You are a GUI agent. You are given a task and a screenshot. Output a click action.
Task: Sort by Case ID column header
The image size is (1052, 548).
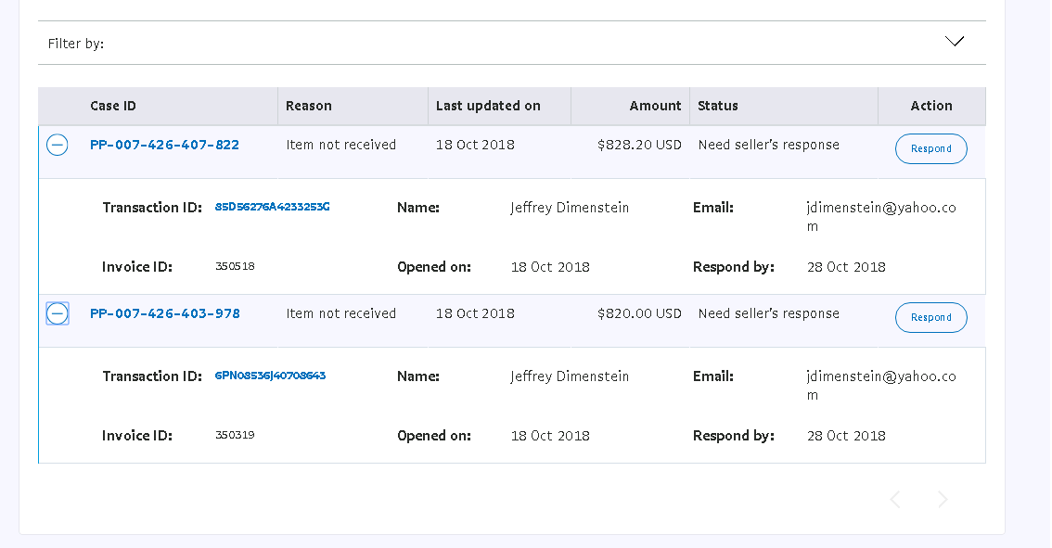click(x=113, y=106)
